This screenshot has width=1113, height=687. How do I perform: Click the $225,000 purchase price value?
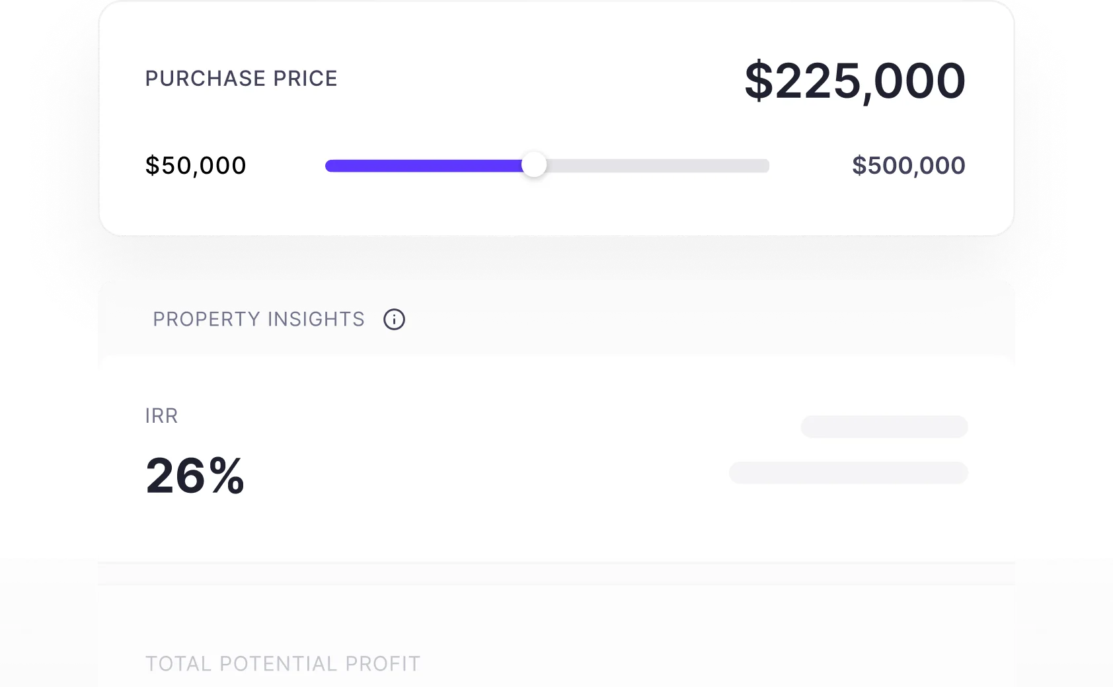point(855,81)
